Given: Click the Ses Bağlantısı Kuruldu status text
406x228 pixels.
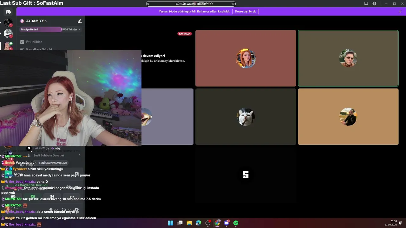Looking at the screenshot, I should click(x=31, y=185).
